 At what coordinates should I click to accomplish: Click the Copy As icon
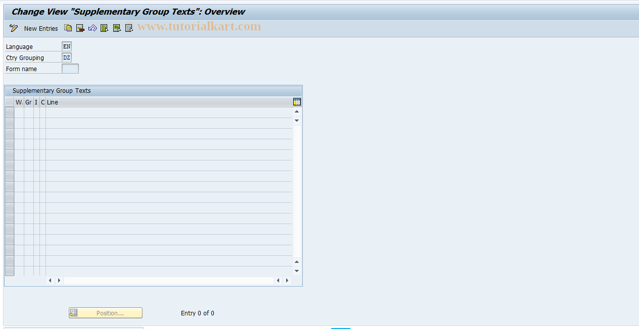pyautogui.click(x=68, y=28)
